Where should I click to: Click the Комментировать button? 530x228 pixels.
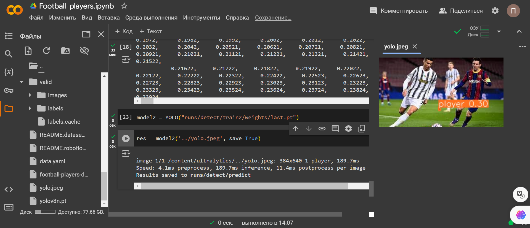click(x=399, y=11)
